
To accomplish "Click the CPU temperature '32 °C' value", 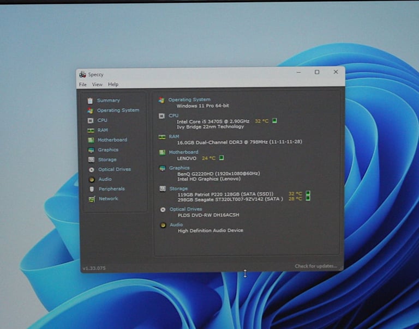I will pyautogui.click(x=262, y=121).
